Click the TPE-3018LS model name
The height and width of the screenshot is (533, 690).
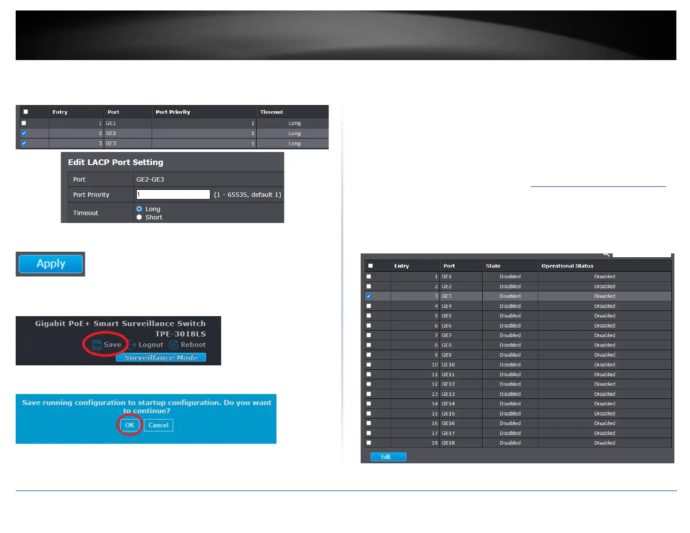click(x=180, y=334)
